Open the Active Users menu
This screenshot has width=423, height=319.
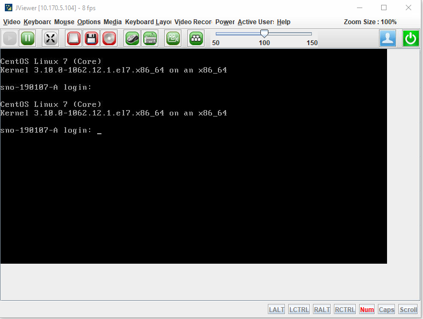(x=256, y=22)
